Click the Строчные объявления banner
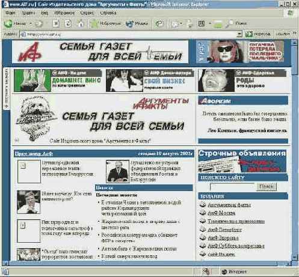Viewport: 299px width, 277px height. tap(242, 161)
